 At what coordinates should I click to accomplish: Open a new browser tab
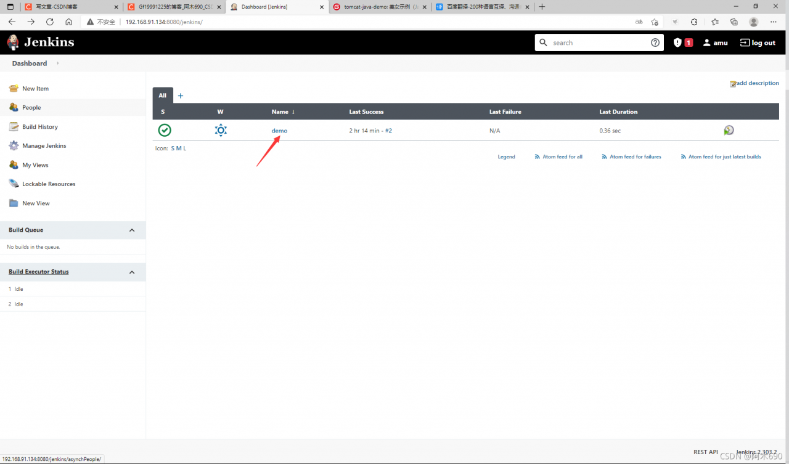[x=542, y=7]
